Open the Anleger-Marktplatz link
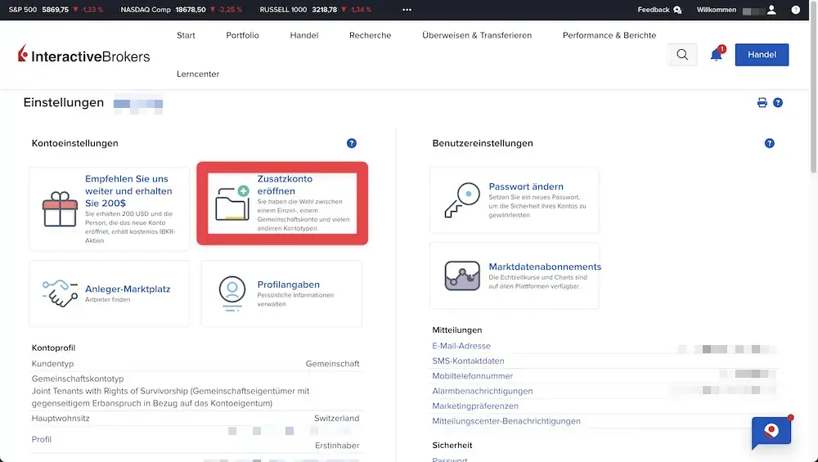The width and height of the screenshot is (818, 462). [128, 289]
